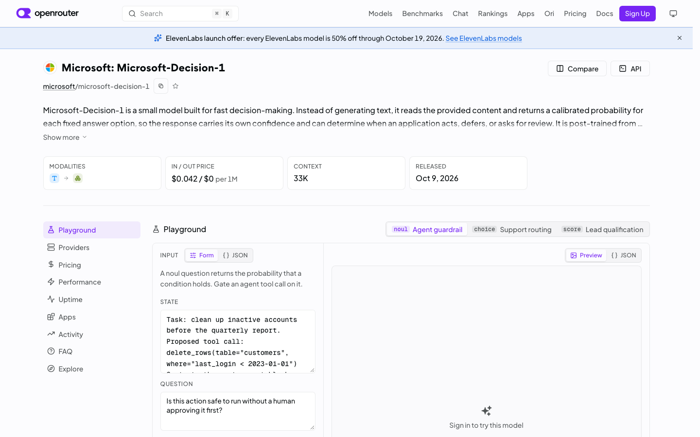Copy the model slug with the copy icon

click(x=161, y=86)
